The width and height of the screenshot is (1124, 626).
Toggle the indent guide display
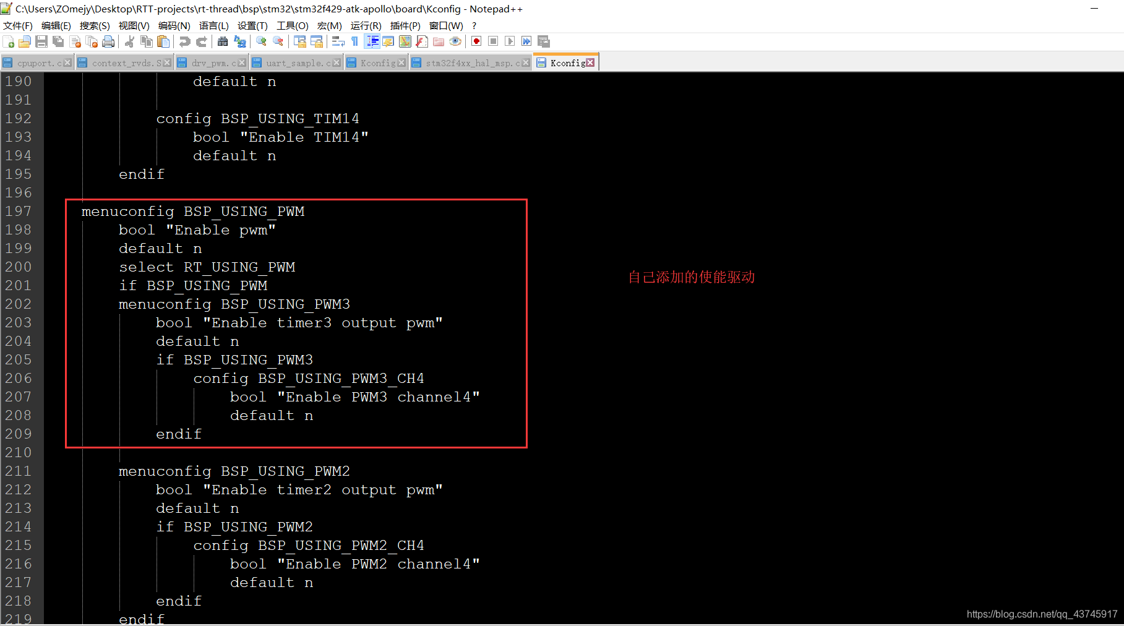372,41
